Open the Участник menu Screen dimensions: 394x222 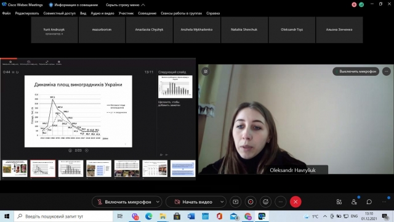tap(126, 14)
